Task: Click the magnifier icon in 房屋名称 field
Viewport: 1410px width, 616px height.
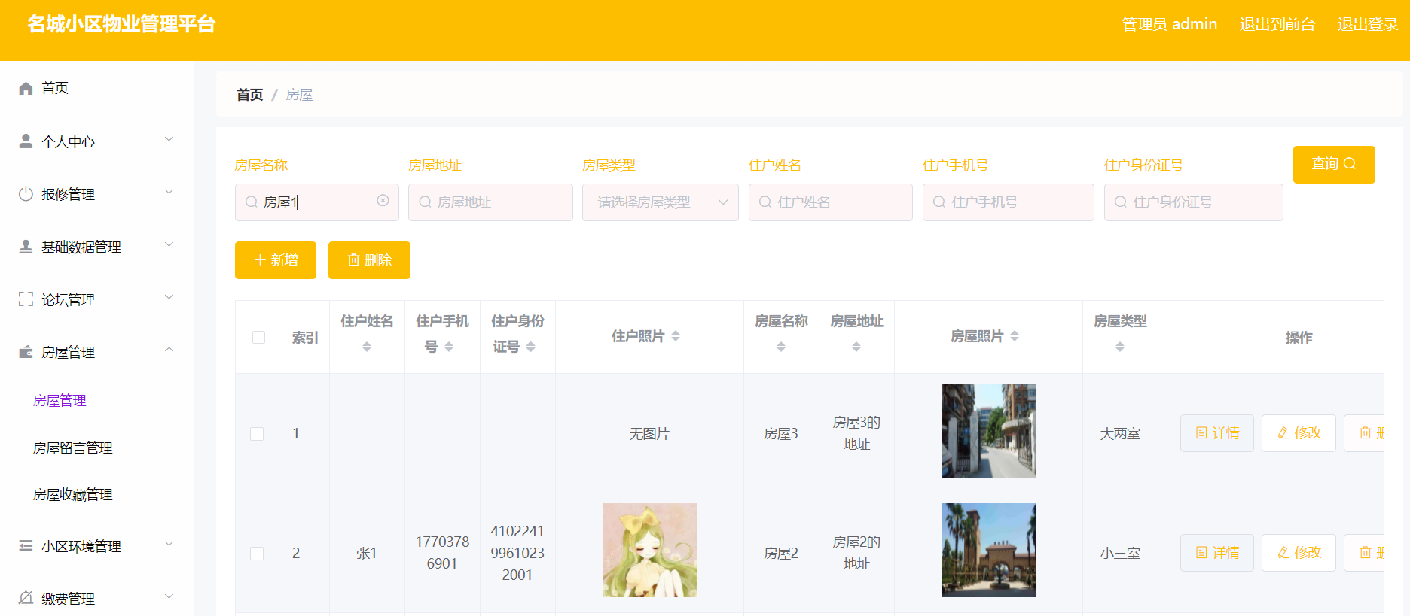Action: [x=252, y=202]
